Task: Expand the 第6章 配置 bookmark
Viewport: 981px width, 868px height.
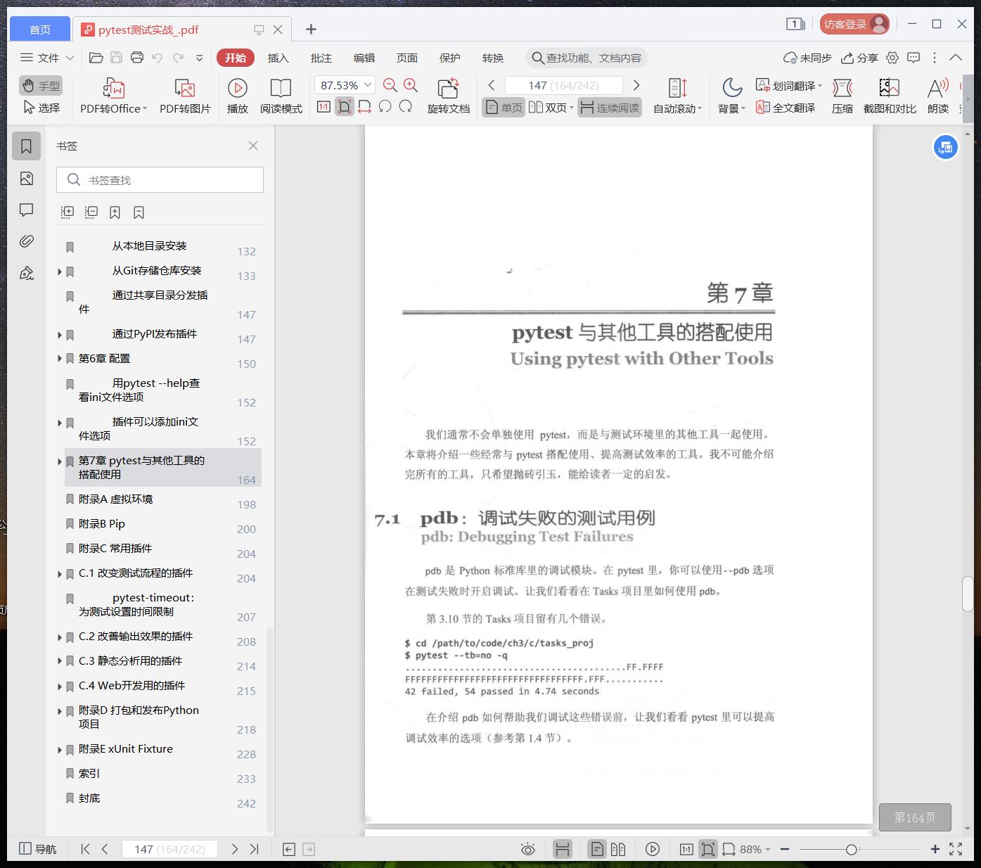Action: (60, 359)
